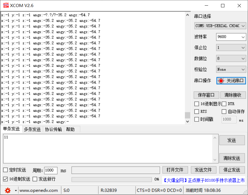
Task: Click send box scroll up arrow
Action: click(215, 138)
